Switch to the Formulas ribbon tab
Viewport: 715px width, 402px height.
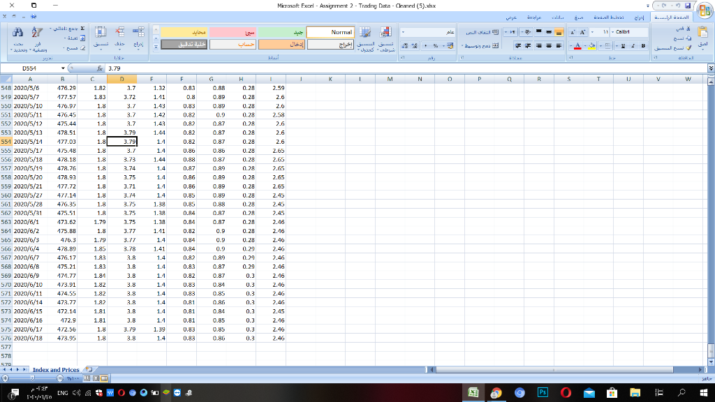pyautogui.click(x=579, y=17)
